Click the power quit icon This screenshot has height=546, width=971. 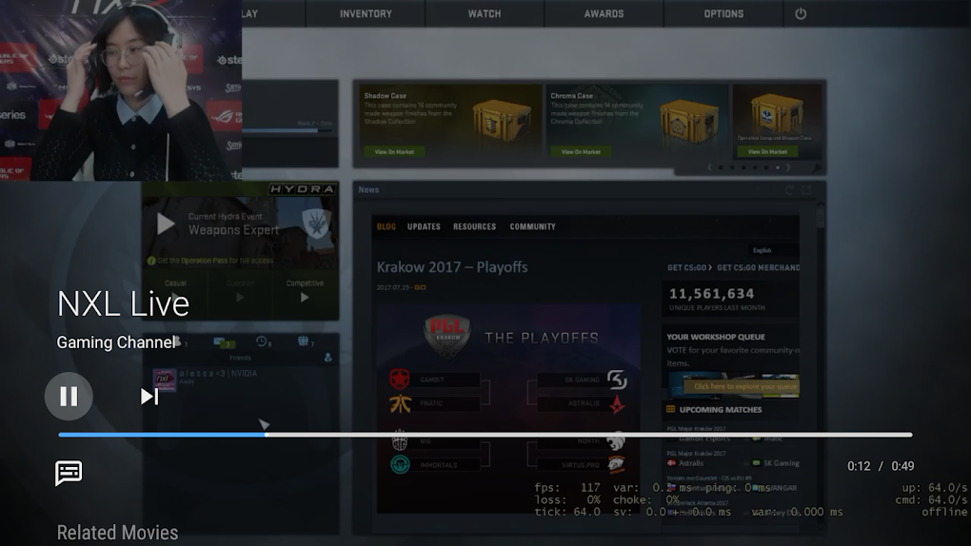click(801, 13)
